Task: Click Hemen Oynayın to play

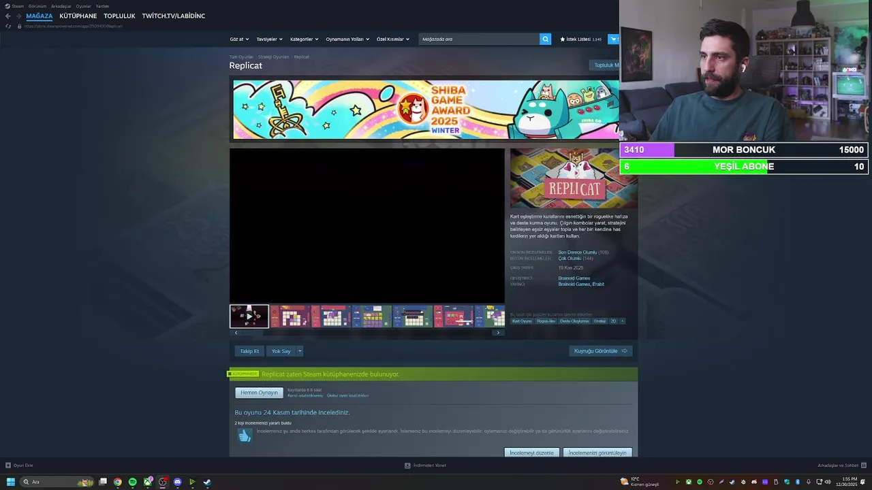Action: (x=259, y=393)
